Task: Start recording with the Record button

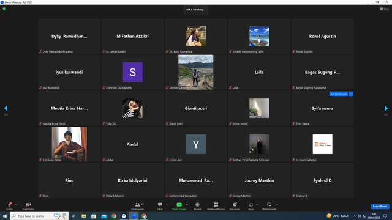Action: [197, 206]
